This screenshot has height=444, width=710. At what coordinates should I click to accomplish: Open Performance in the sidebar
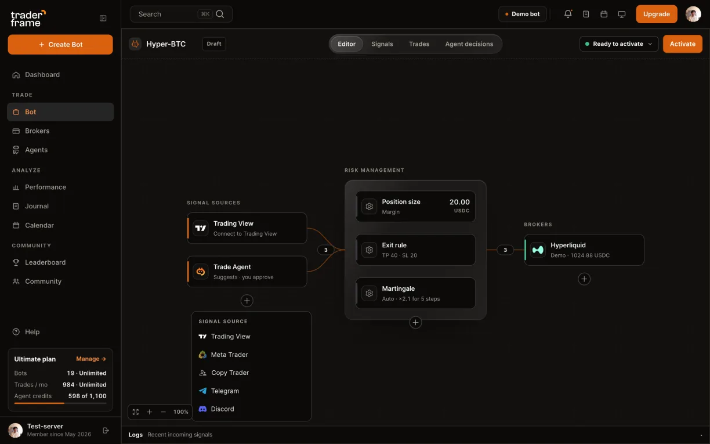click(60, 187)
